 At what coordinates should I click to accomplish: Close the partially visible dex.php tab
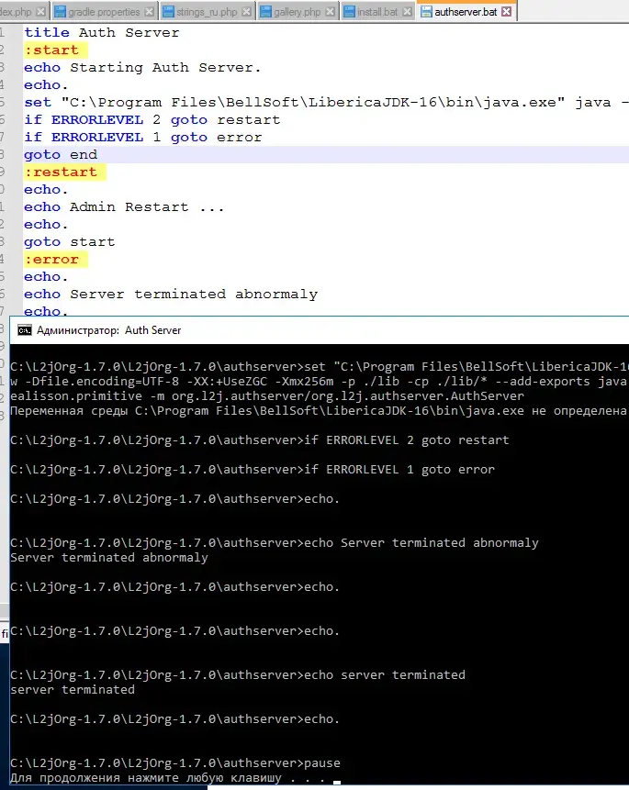pos(41,12)
